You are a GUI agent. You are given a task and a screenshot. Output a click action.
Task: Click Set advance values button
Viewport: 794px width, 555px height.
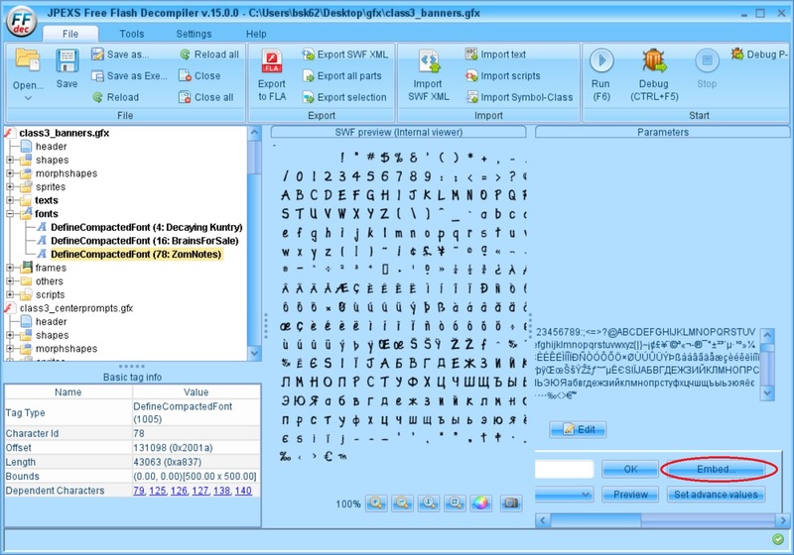[x=716, y=495]
